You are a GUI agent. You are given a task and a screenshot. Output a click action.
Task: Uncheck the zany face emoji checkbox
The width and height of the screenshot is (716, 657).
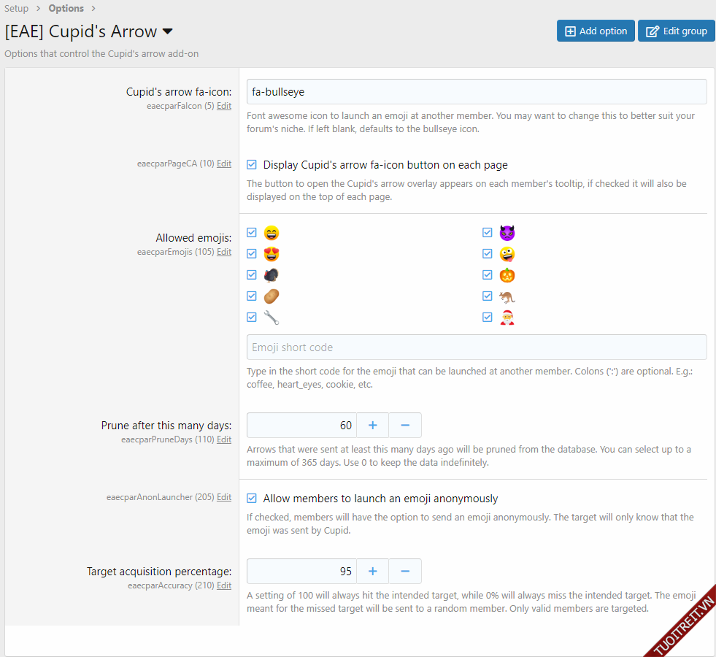pyautogui.click(x=488, y=254)
